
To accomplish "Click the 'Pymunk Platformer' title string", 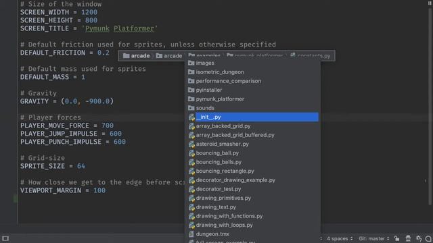I will coord(119,28).
